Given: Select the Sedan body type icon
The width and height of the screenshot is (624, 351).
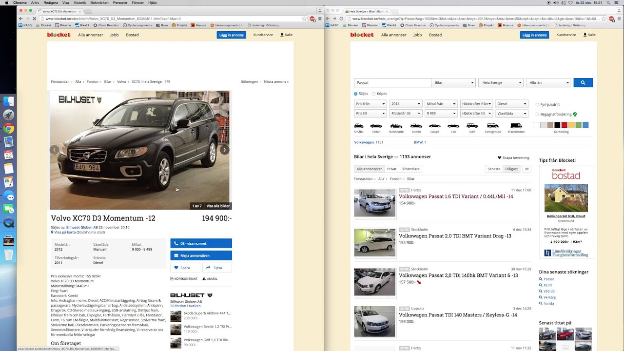Looking at the screenshot, I should pyautogui.click(x=376, y=126).
